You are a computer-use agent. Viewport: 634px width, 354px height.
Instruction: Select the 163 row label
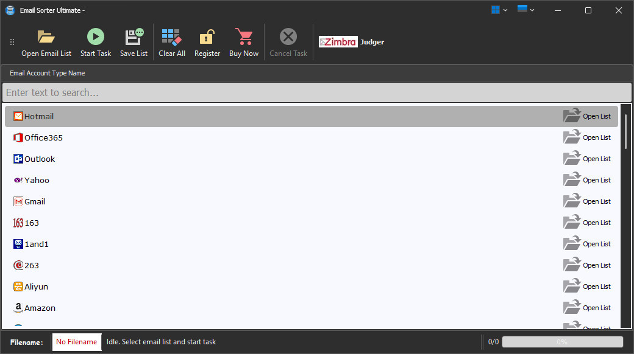(32, 223)
